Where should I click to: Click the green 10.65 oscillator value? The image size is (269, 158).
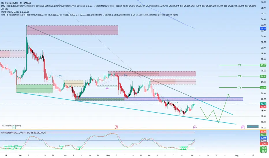pos(263,135)
